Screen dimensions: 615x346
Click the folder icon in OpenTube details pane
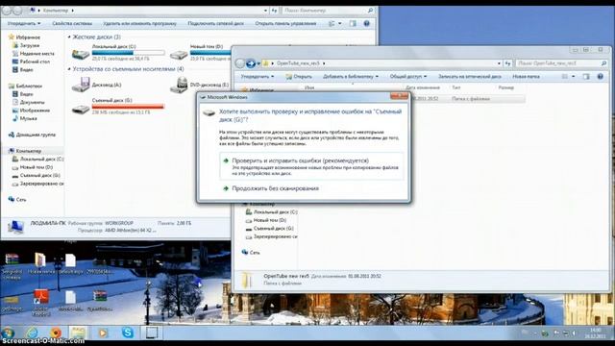click(247, 280)
